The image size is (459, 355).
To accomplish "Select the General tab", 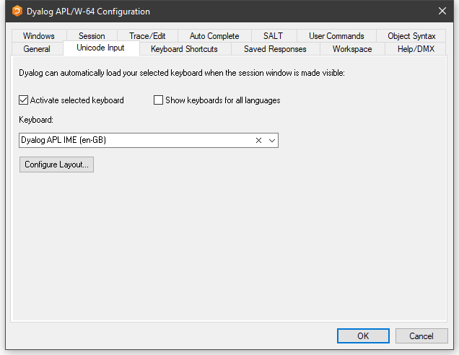I will 37,49.
